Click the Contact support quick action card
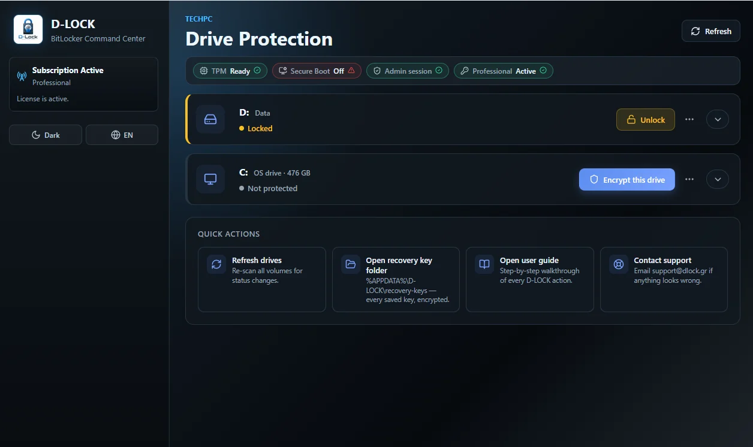The image size is (753, 447). (x=664, y=279)
